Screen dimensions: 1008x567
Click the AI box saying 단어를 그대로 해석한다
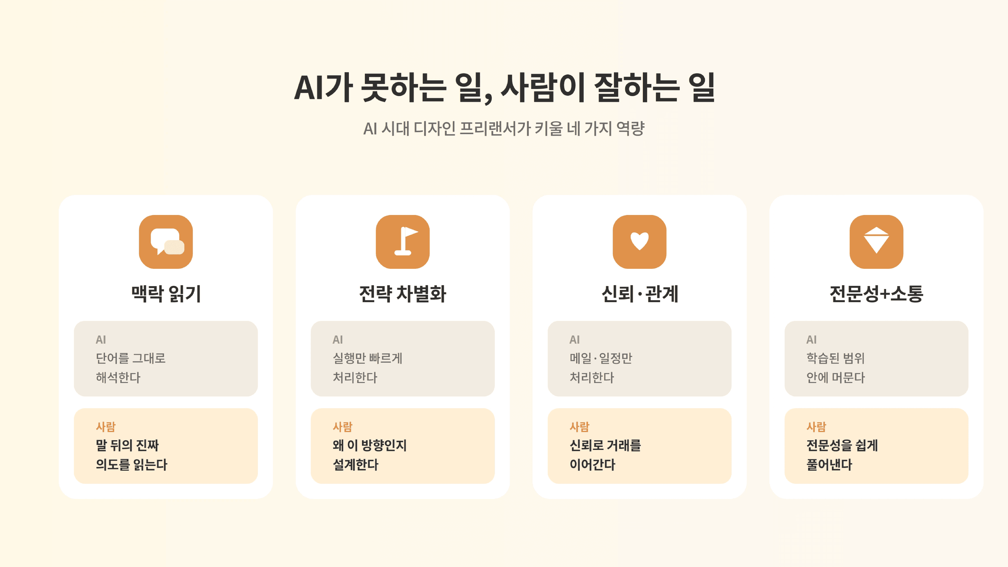pyautogui.click(x=166, y=358)
